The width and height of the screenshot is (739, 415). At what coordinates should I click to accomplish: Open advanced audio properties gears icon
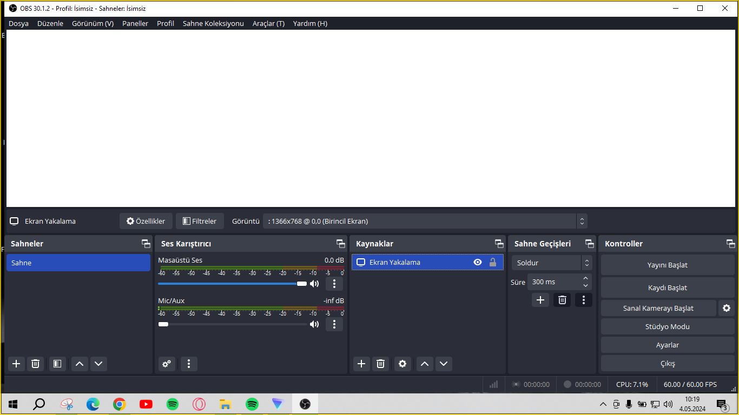167,364
